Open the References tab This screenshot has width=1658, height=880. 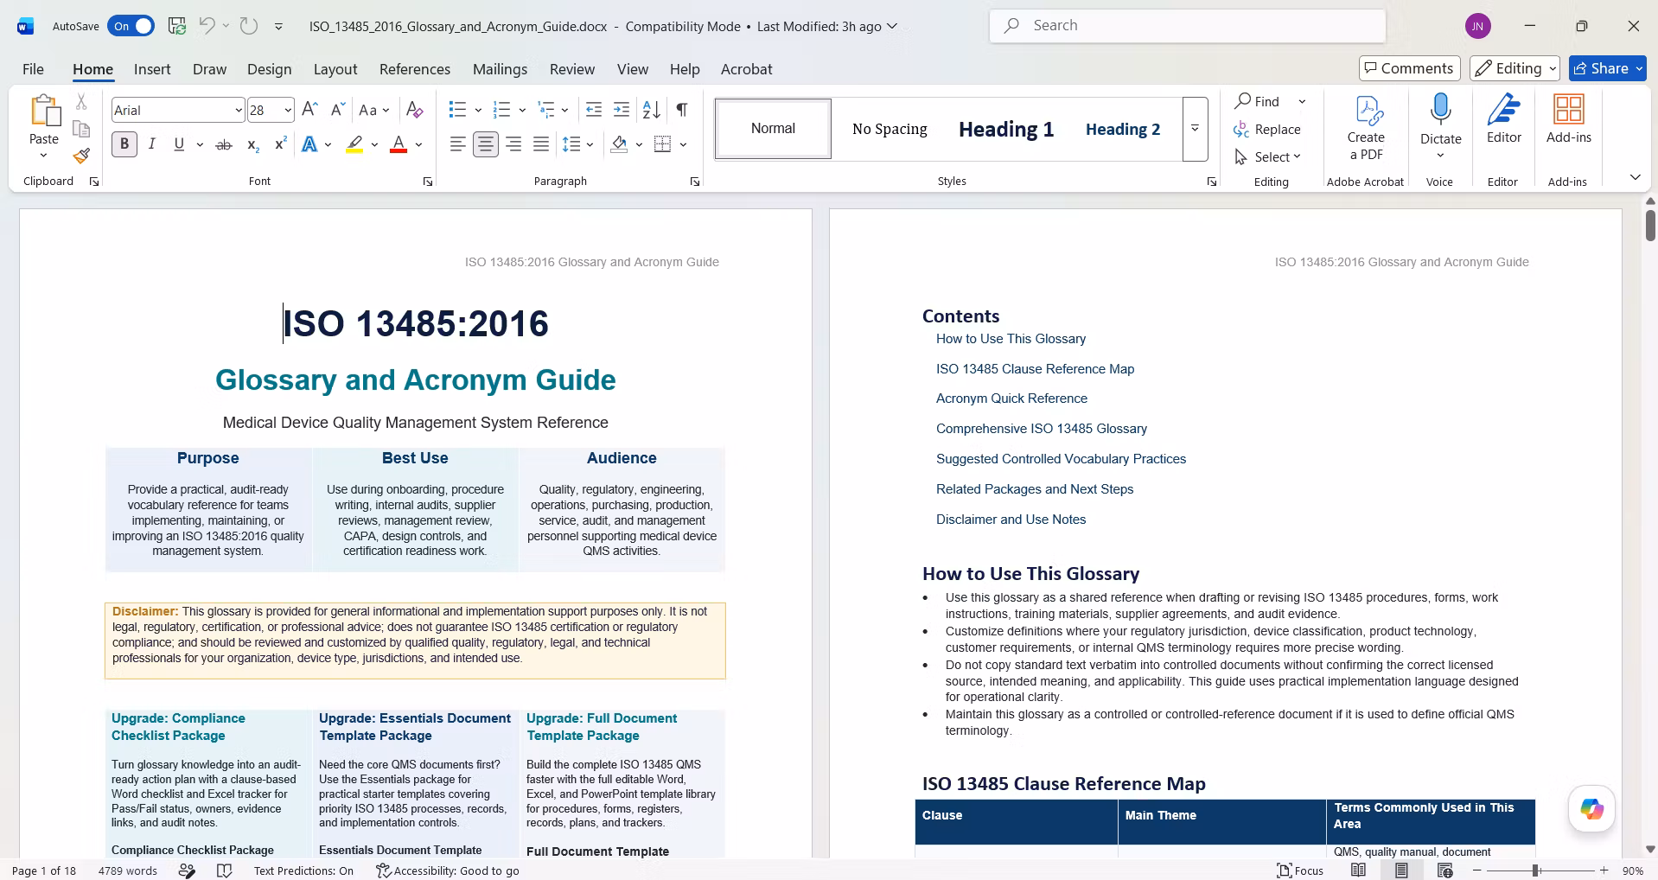415,69
